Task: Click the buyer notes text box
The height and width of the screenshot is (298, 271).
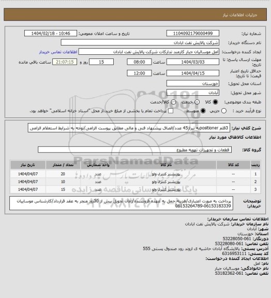Action: point(121,203)
